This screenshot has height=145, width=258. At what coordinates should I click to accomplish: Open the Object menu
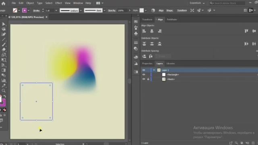point(30,3)
